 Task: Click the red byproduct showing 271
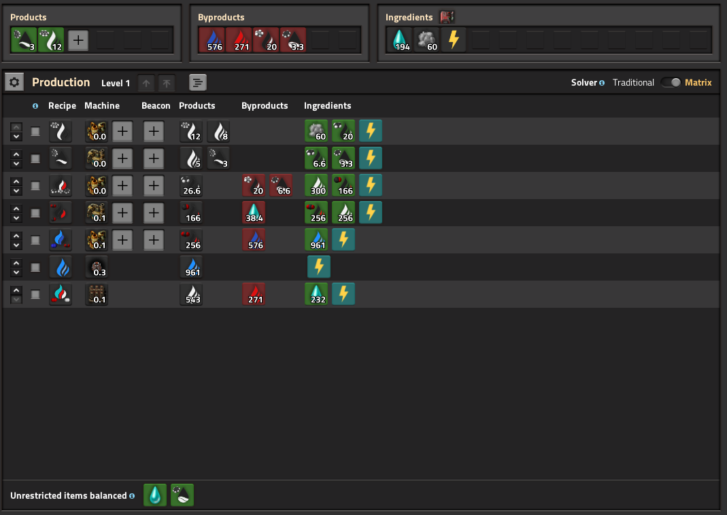(239, 40)
